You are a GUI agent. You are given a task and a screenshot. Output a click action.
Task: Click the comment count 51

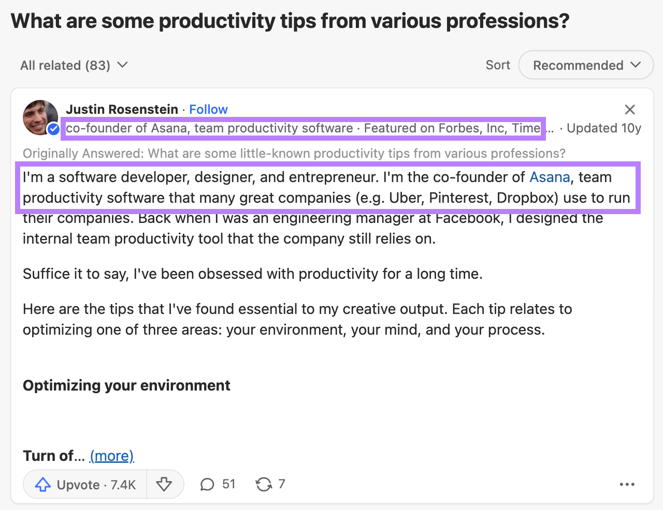228,484
